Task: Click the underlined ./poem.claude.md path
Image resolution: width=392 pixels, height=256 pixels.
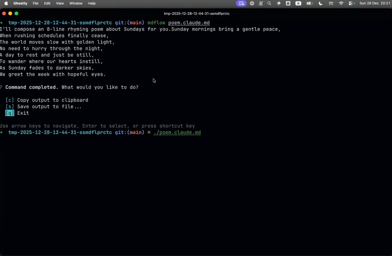Action: pyautogui.click(x=177, y=132)
